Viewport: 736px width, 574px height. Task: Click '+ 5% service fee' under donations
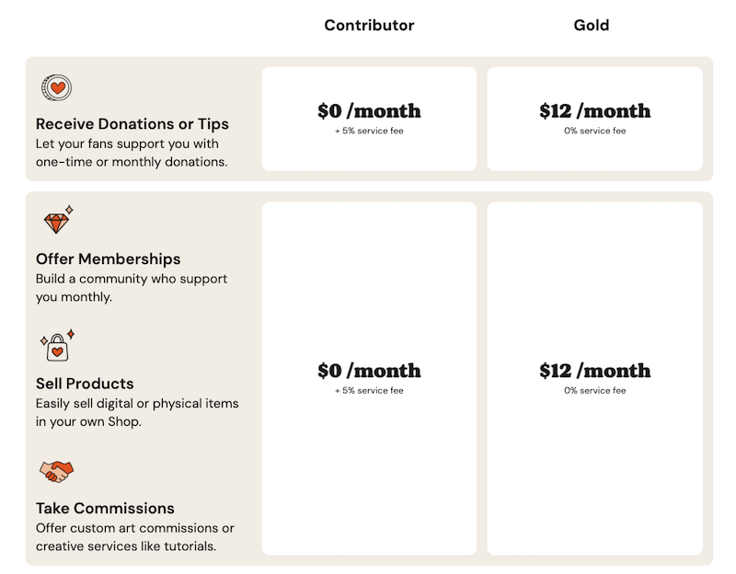coord(369,131)
